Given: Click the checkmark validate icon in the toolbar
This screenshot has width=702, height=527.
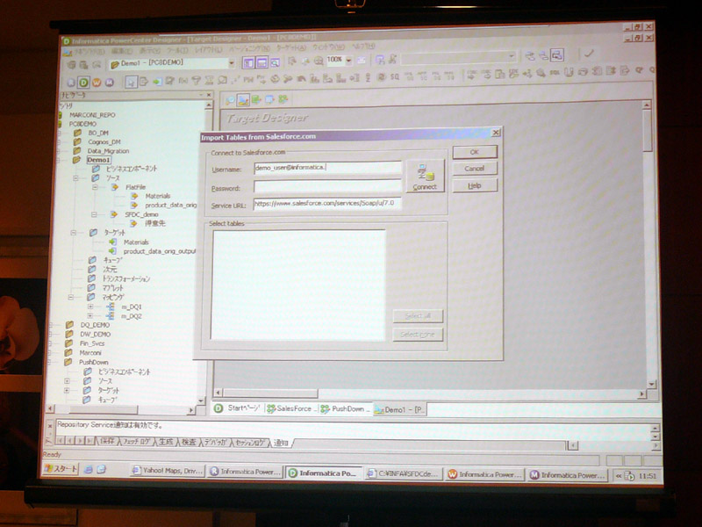Looking at the screenshot, I should (x=589, y=54).
